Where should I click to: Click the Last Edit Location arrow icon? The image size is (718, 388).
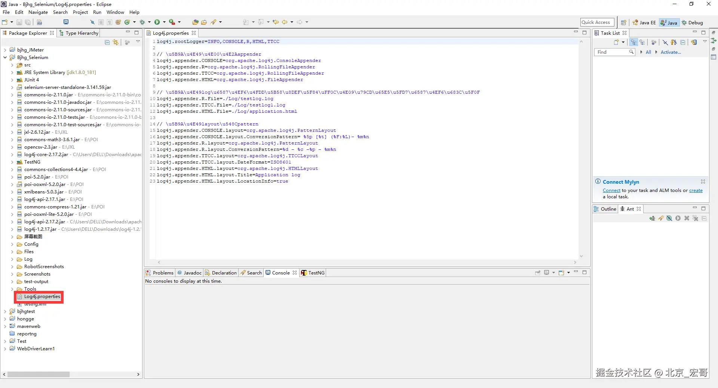[276, 22]
